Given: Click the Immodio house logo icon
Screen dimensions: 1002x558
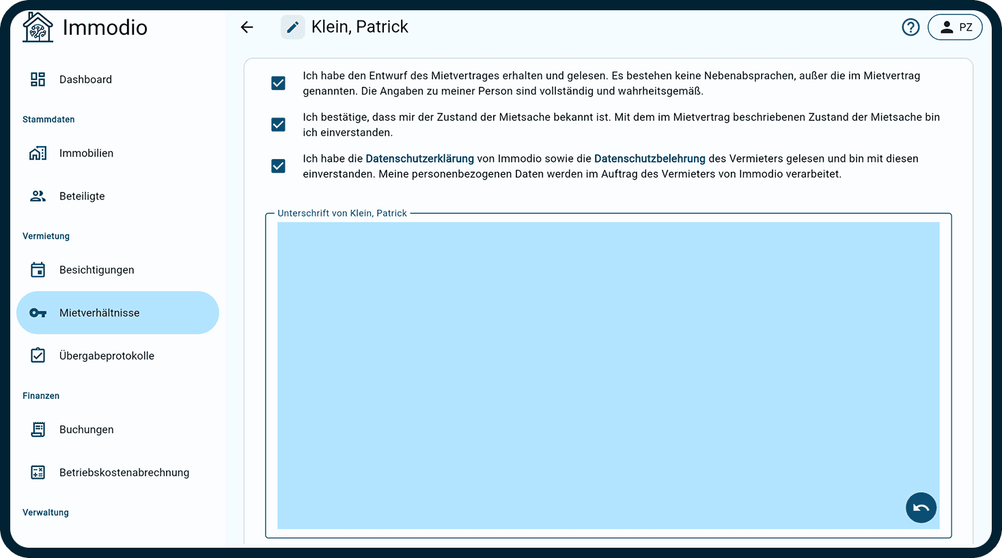Looking at the screenshot, I should (x=38, y=27).
